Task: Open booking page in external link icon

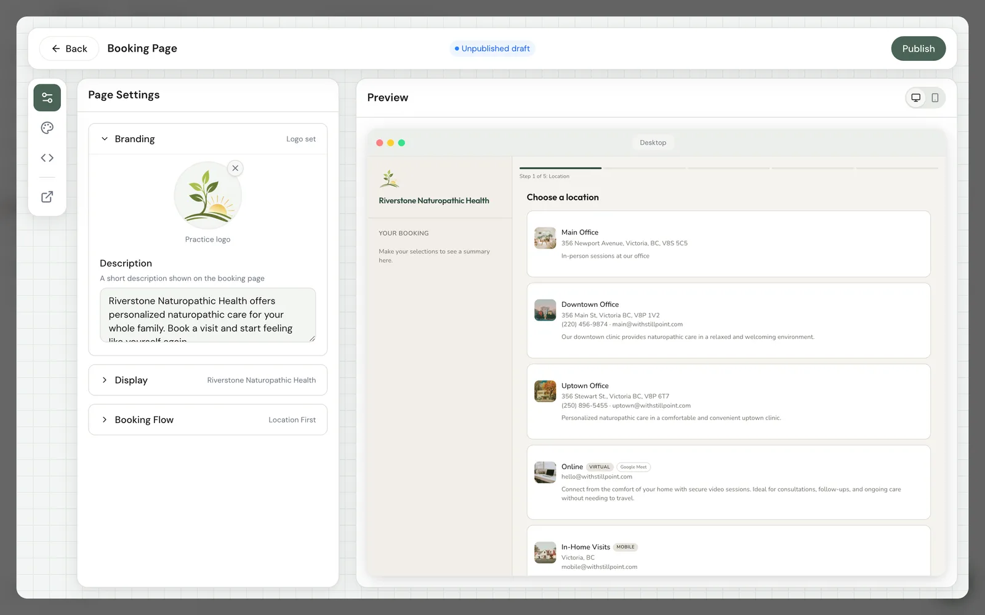Action: click(47, 197)
